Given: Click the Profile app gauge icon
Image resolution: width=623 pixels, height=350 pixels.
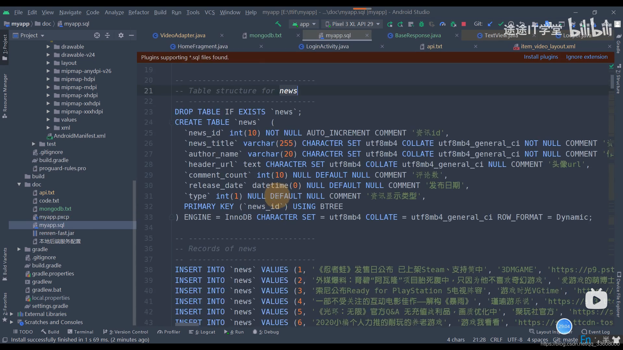Looking at the screenshot, I should tap(443, 24).
